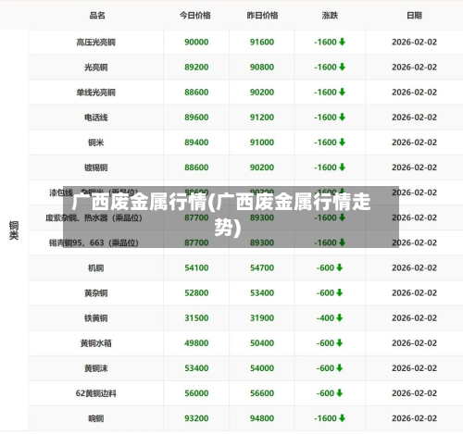Select the product name 单线光亮铜
Viewport: 463px width, 434px height.
coord(96,93)
